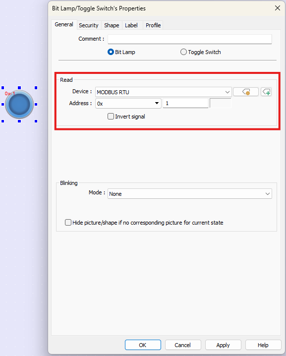The width and height of the screenshot is (286, 356).
Task: Click the Cancel button
Action: point(183,345)
